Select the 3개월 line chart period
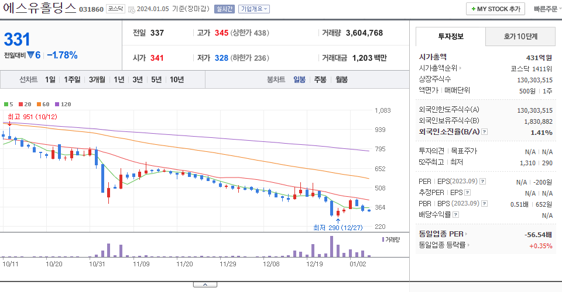562x292 pixels. 97,79
